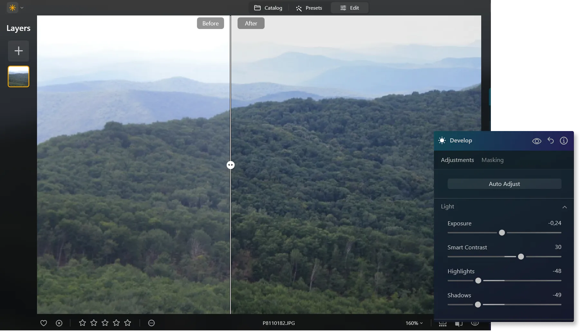Image resolution: width=581 pixels, height=331 pixels.
Task: Open the Develop info icon
Action: (x=564, y=141)
